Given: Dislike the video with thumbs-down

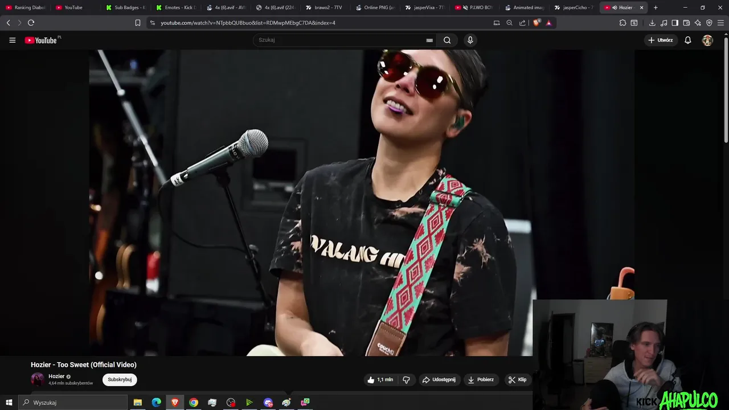Looking at the screenshot, I should tap(406, 380).
